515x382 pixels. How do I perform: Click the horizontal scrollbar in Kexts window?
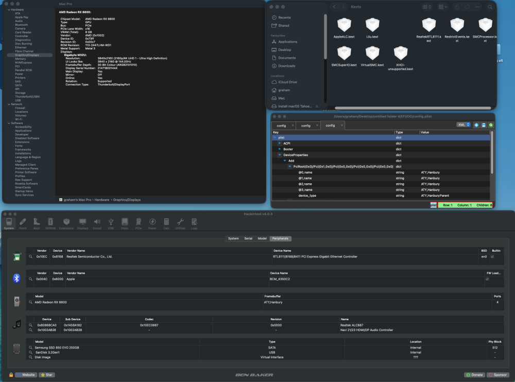[413, 108]
